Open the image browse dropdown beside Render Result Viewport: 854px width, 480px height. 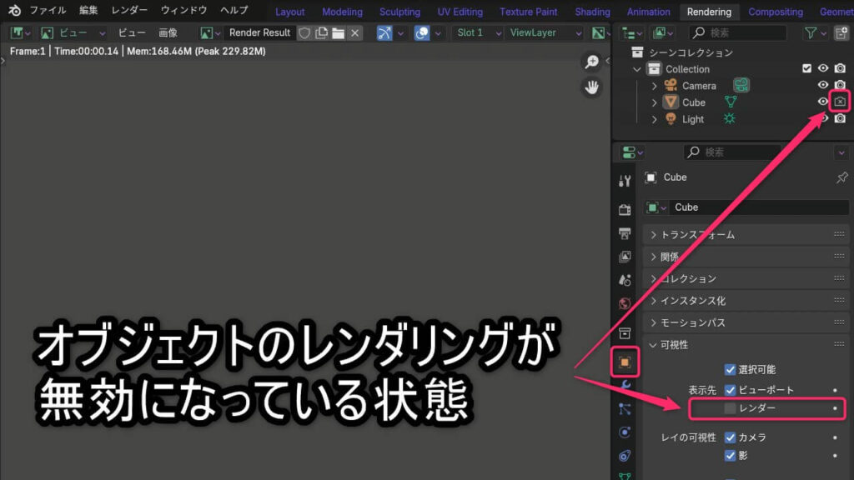pyautogui.click(x=209, y=32)
